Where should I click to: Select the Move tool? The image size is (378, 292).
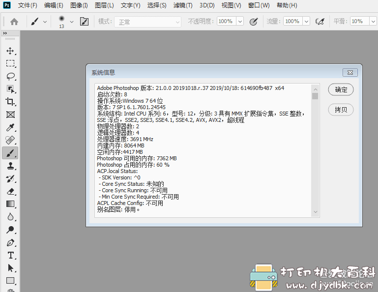[10, 51]
